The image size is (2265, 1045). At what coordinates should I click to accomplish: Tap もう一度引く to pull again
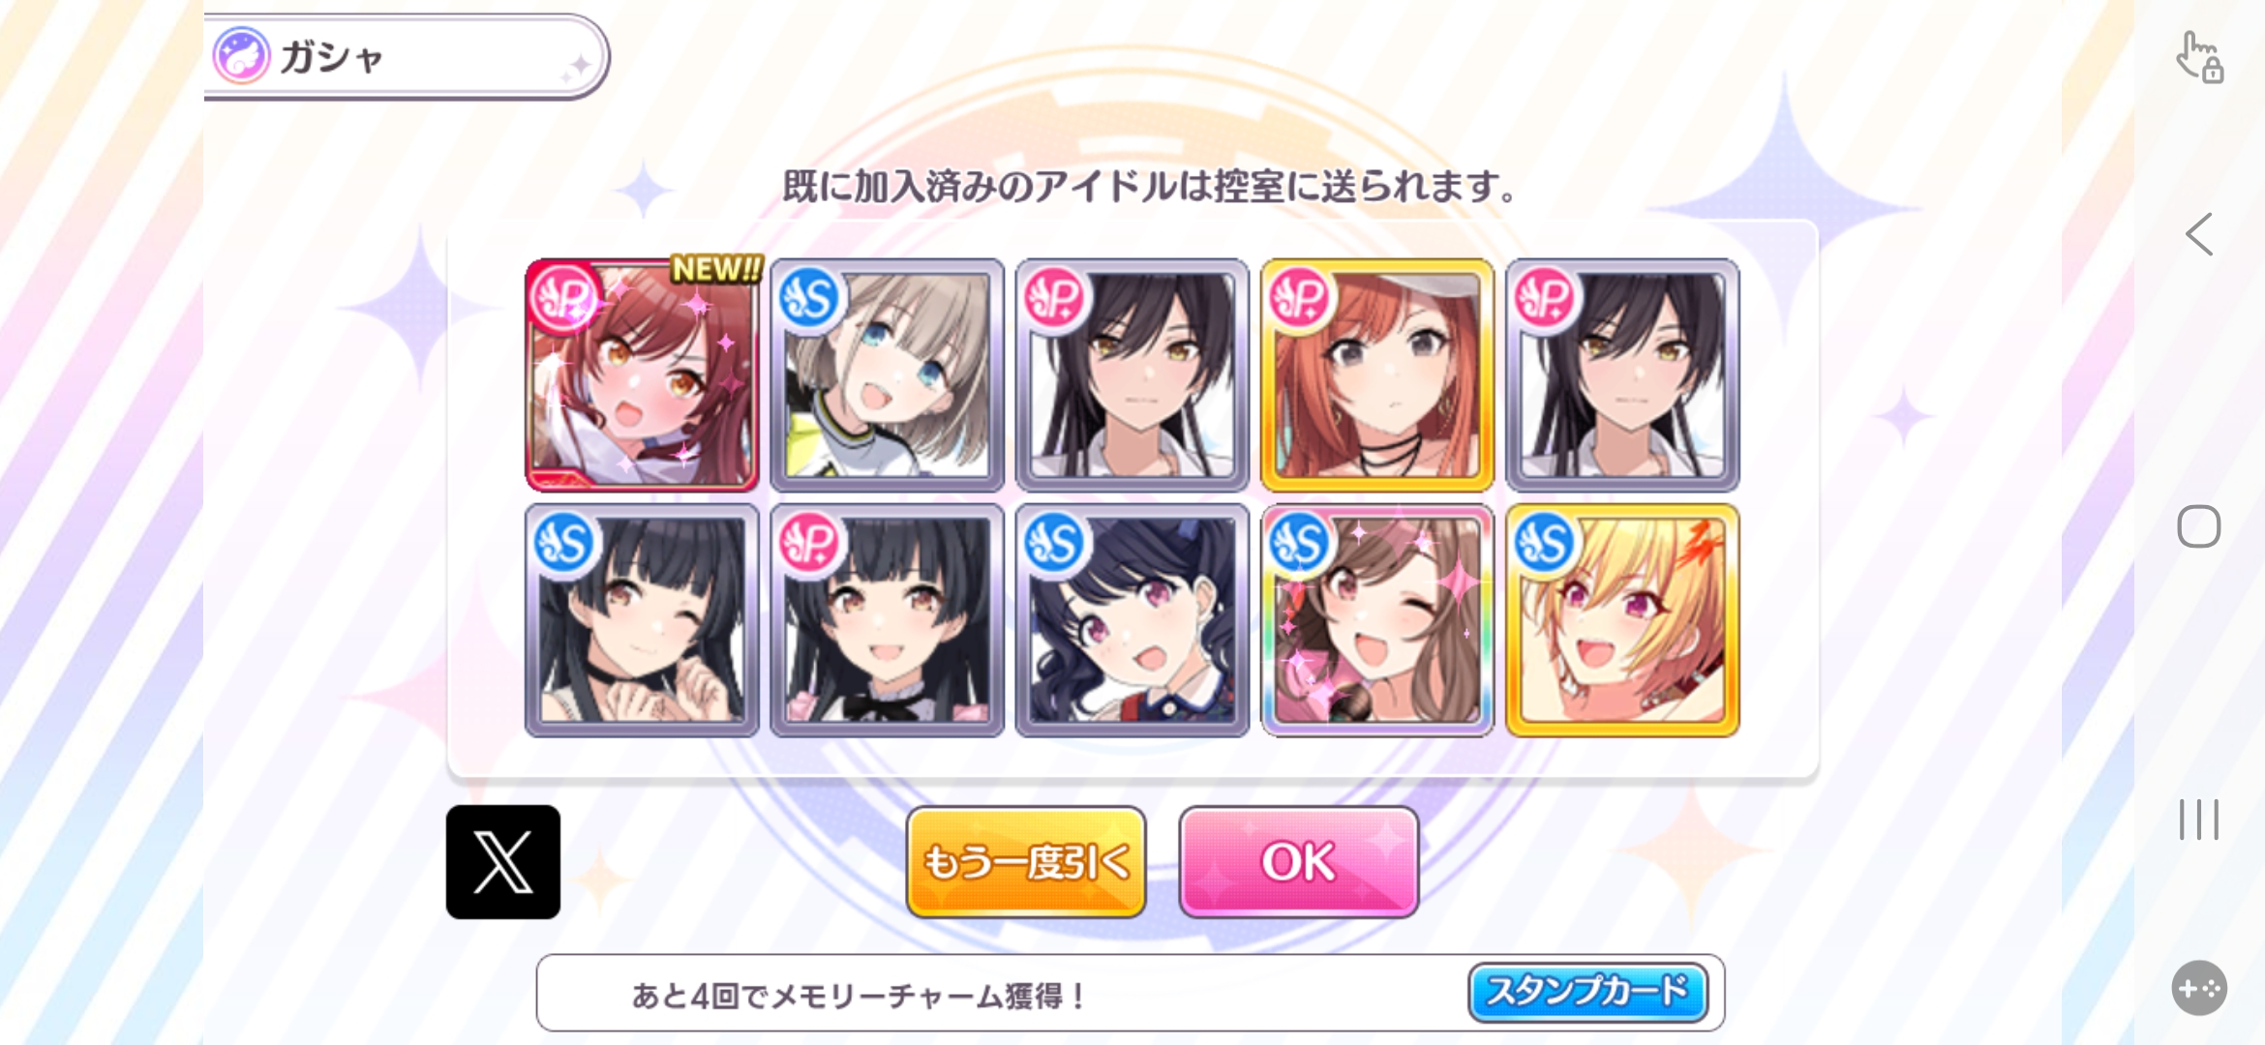pos(1026,861)
